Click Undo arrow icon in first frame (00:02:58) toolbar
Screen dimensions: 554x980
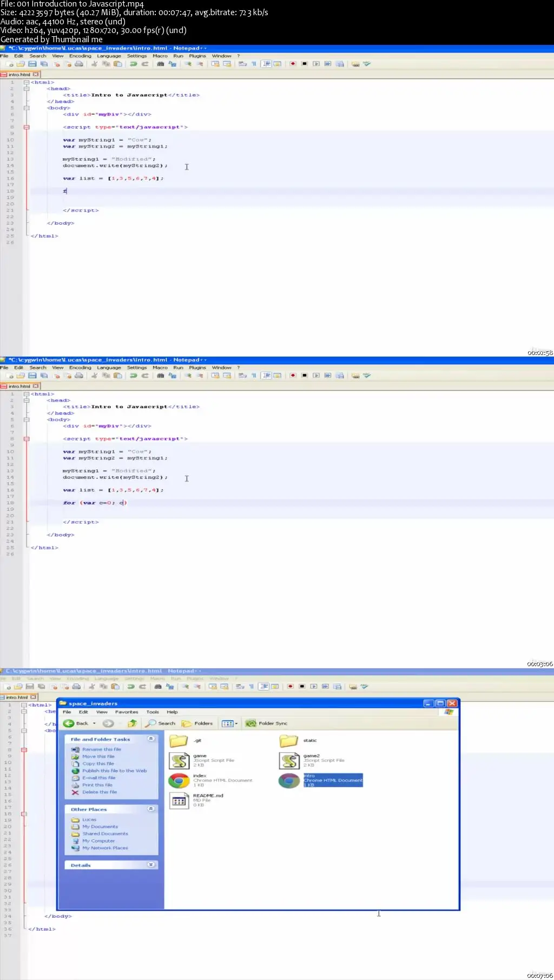click(x=133, y=64)
